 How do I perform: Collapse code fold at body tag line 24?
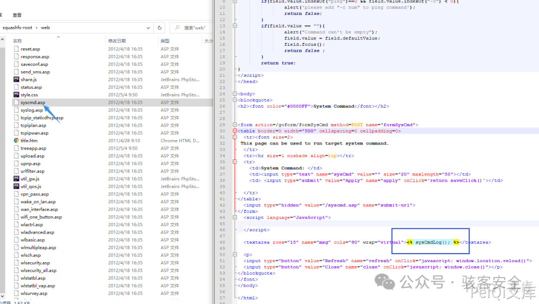235,94
